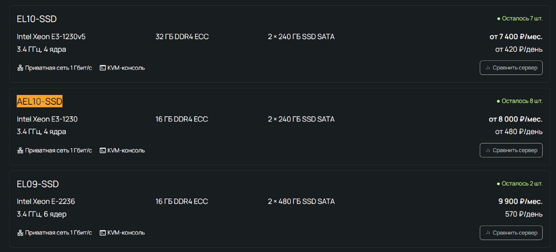Click the Intel Xeon E-2236 processor text
Image resolution: width=556 pixels, height=252 pixels.
pyautogui.click(x=46, y=201)
